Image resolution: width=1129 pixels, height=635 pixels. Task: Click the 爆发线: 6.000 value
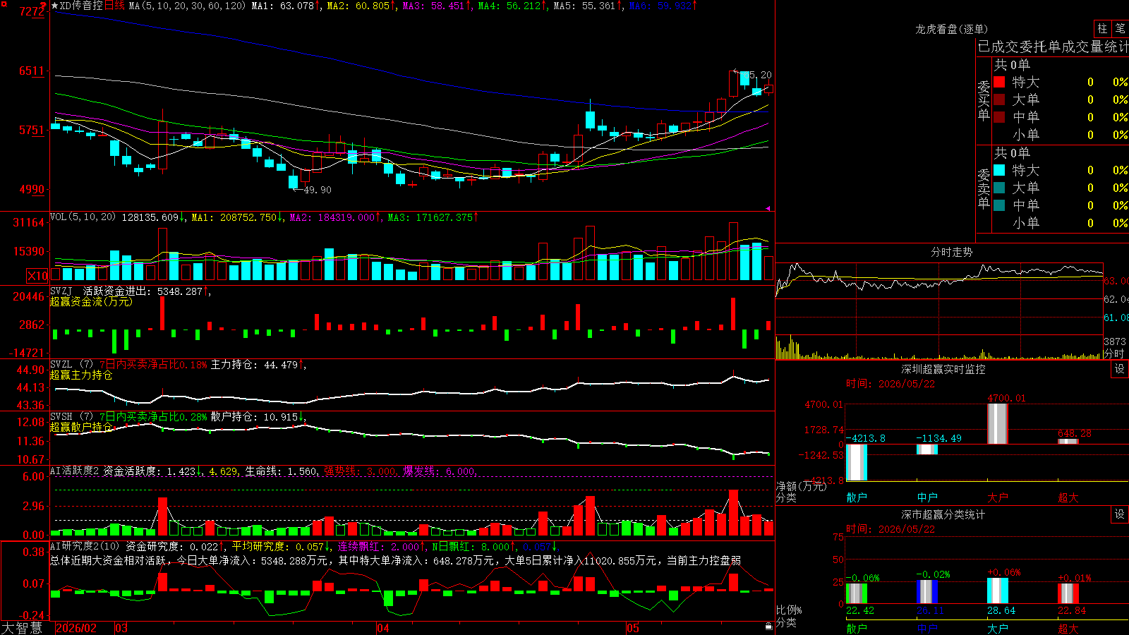pyautogui.click(x=440, y=471)
